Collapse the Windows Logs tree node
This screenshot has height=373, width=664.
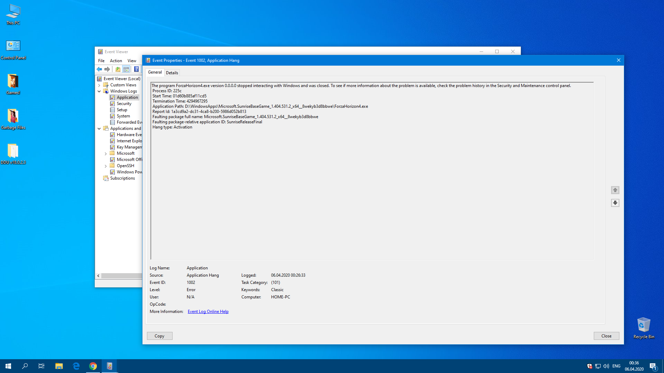tap(99, 91)
